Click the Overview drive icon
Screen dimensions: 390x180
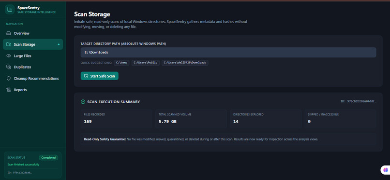9,33
